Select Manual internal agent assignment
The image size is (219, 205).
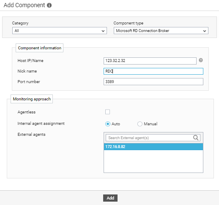(140, 124)
